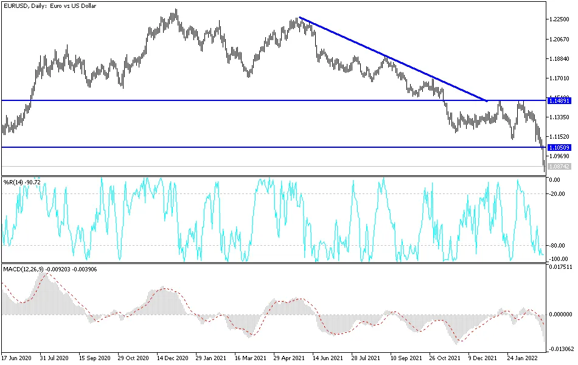The width and height of the screenshot is (578, 365).
Task: Click the EURUSD, Daily chart title
Action: [x=49, y=6]
